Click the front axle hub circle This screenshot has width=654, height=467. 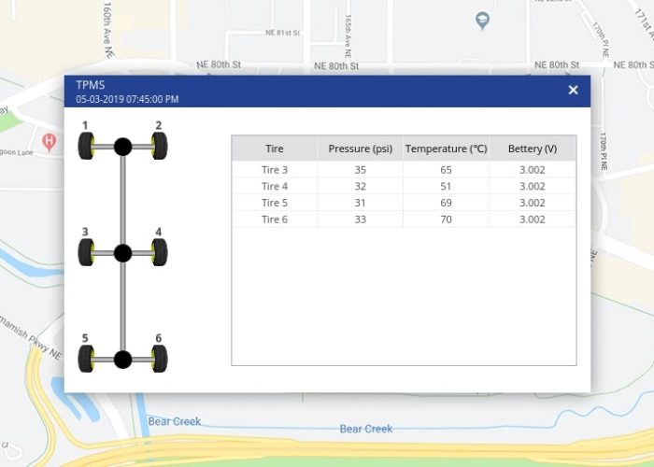pyautogui.click(x=122, y=147)
